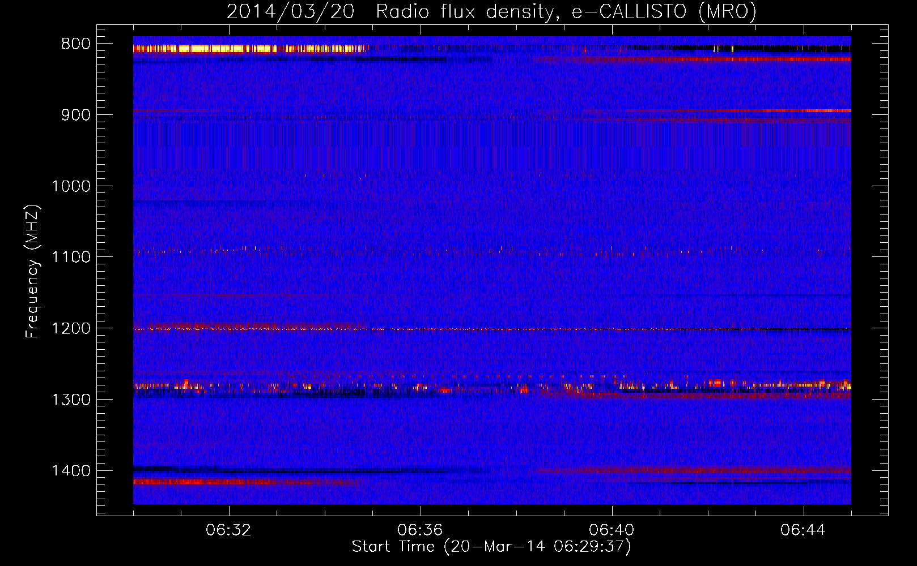Viewport: 917px width, 566px height.
Task: Click the 1400 frequency tick label
Action: coord(71,471)
